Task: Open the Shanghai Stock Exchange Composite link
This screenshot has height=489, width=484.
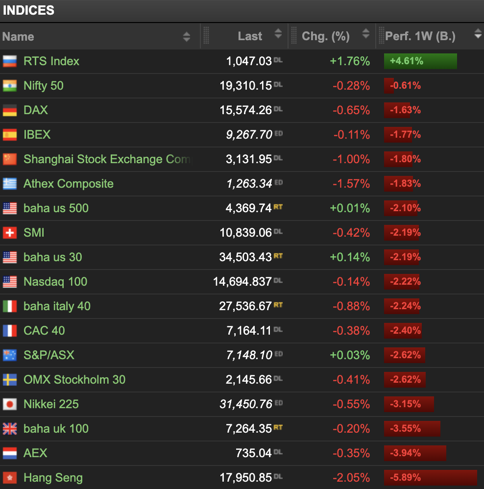Action: pos(108,159)
